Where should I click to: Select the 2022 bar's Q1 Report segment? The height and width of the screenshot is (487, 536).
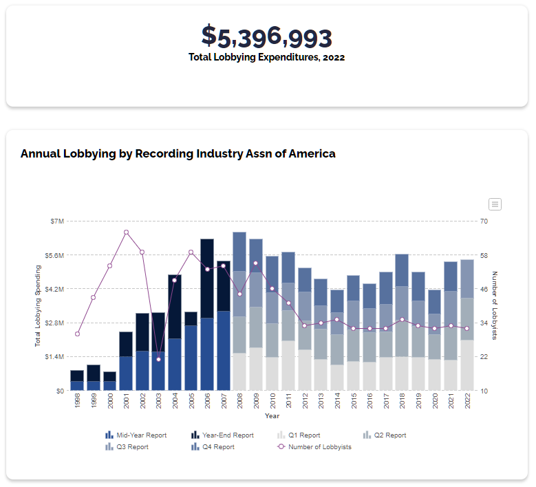[x=467, y=365]
